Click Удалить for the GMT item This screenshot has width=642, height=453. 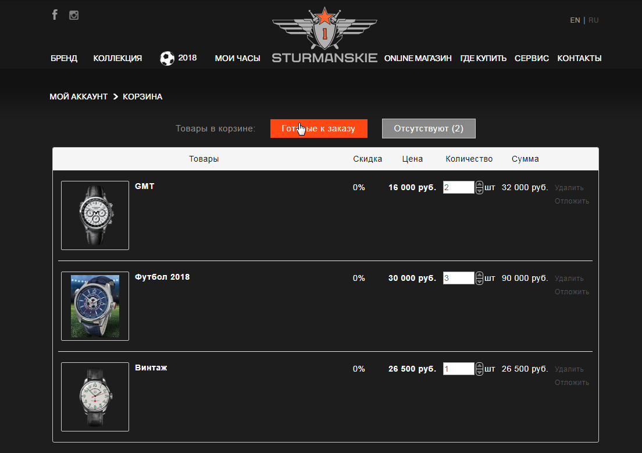click(x=569, y=188)
